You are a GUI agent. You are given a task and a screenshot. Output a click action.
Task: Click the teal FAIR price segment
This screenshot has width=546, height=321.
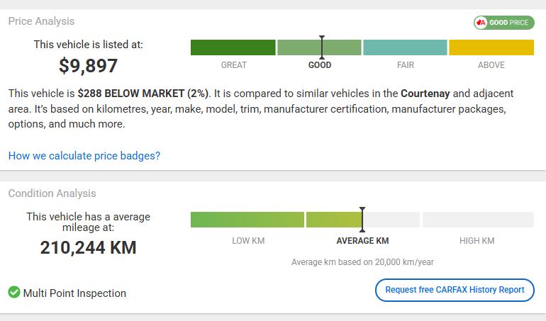click(x=405, y=47)
